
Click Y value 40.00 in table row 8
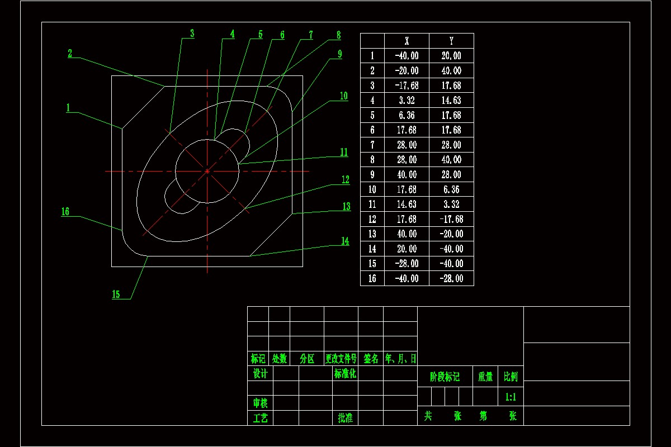point(451,160)
